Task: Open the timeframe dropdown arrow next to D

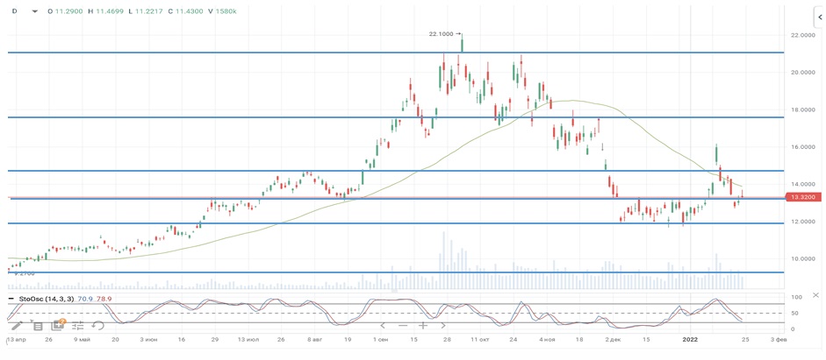Action: coord(35,11)
